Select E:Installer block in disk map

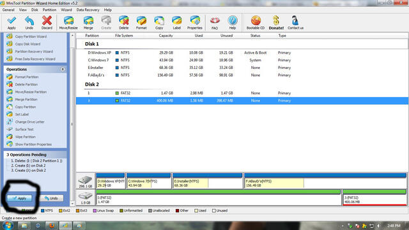coord(207,180)
